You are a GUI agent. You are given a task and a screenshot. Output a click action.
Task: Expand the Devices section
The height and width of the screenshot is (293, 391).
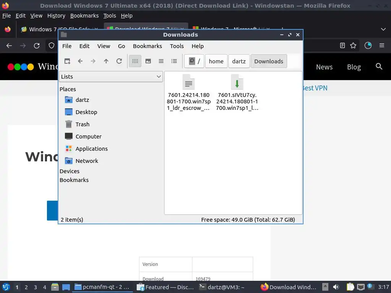[69, 171]
